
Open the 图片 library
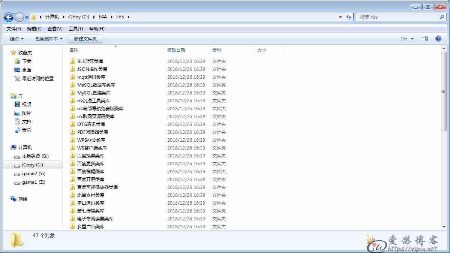[27, 113]
